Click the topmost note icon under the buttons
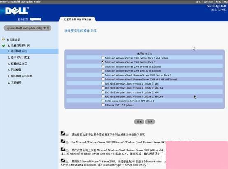The height and width of the screenshot is (169, 228). 63,133
